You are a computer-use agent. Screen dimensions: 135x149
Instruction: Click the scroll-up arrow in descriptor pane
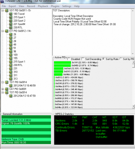133,11
